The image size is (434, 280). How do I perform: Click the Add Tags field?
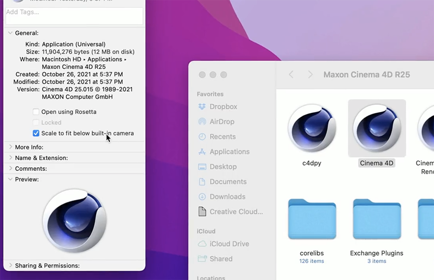[74, 16]
